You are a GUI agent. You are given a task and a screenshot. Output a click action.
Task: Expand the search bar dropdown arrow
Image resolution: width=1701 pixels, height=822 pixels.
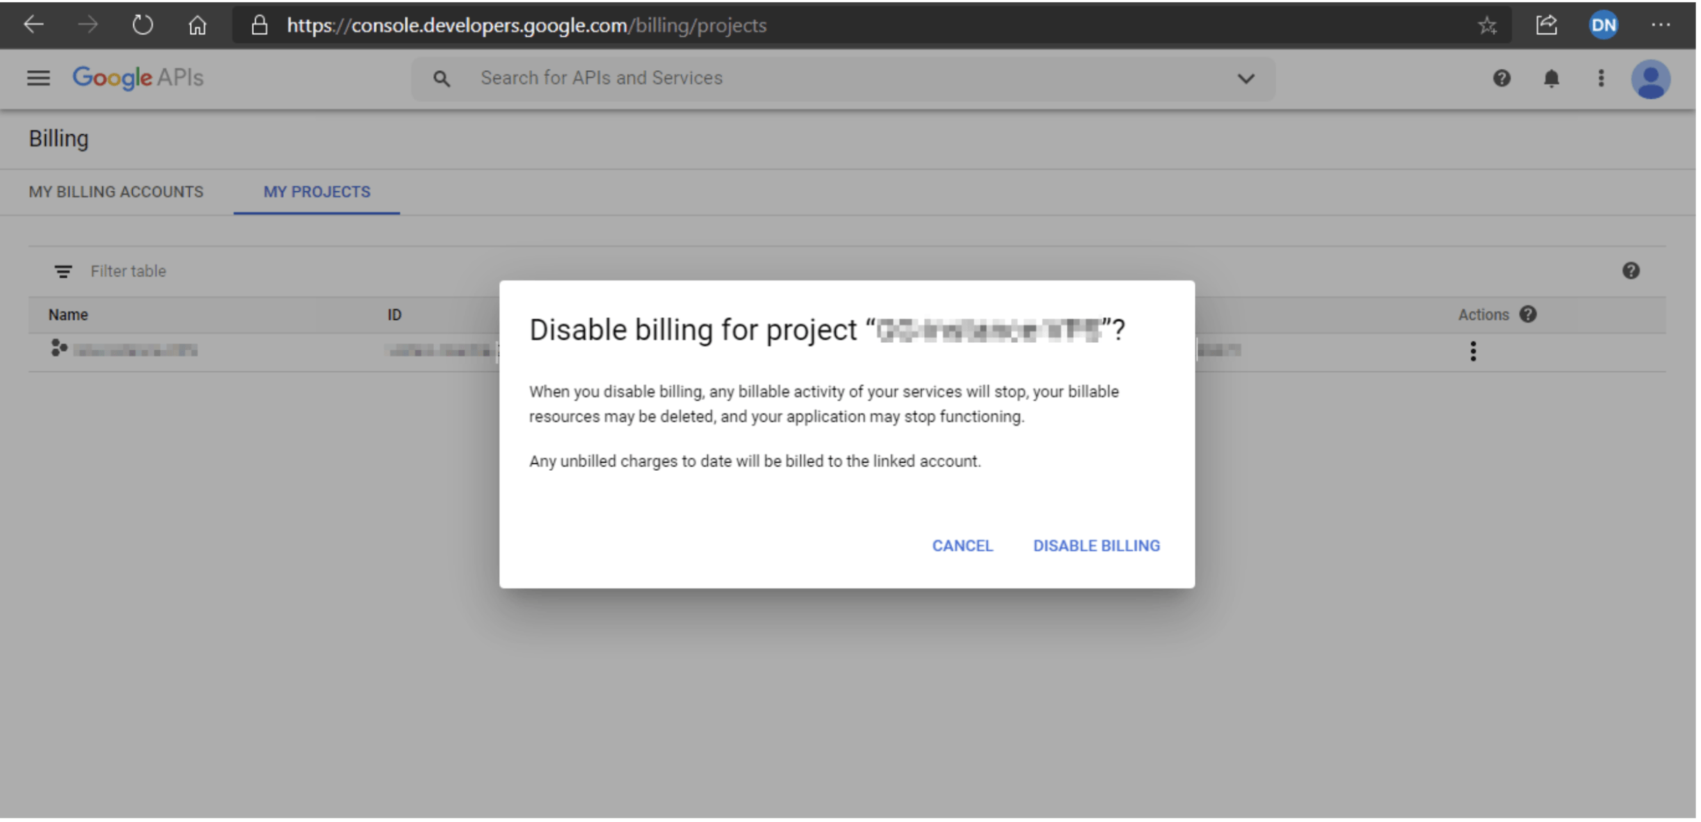click(x=1245, y=79)
